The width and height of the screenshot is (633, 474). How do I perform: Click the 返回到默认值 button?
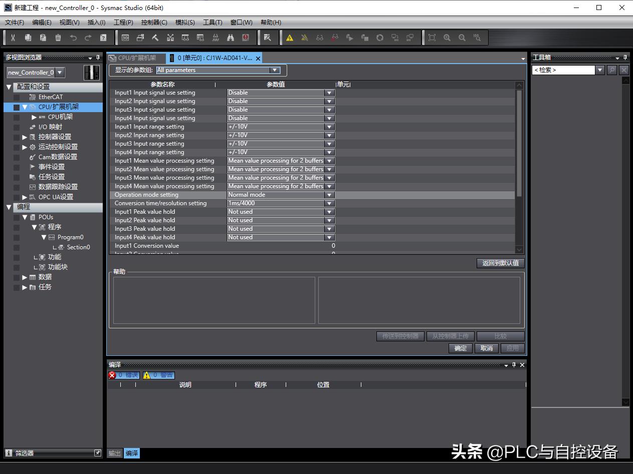(500, 263)
